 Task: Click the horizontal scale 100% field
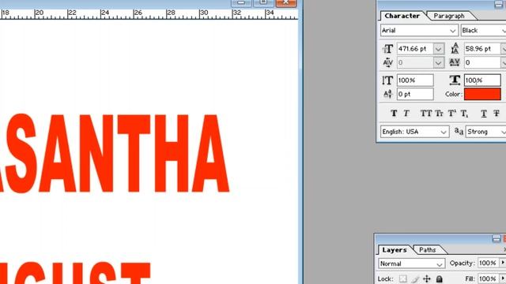pyautogui.click(x=482, y=80)
